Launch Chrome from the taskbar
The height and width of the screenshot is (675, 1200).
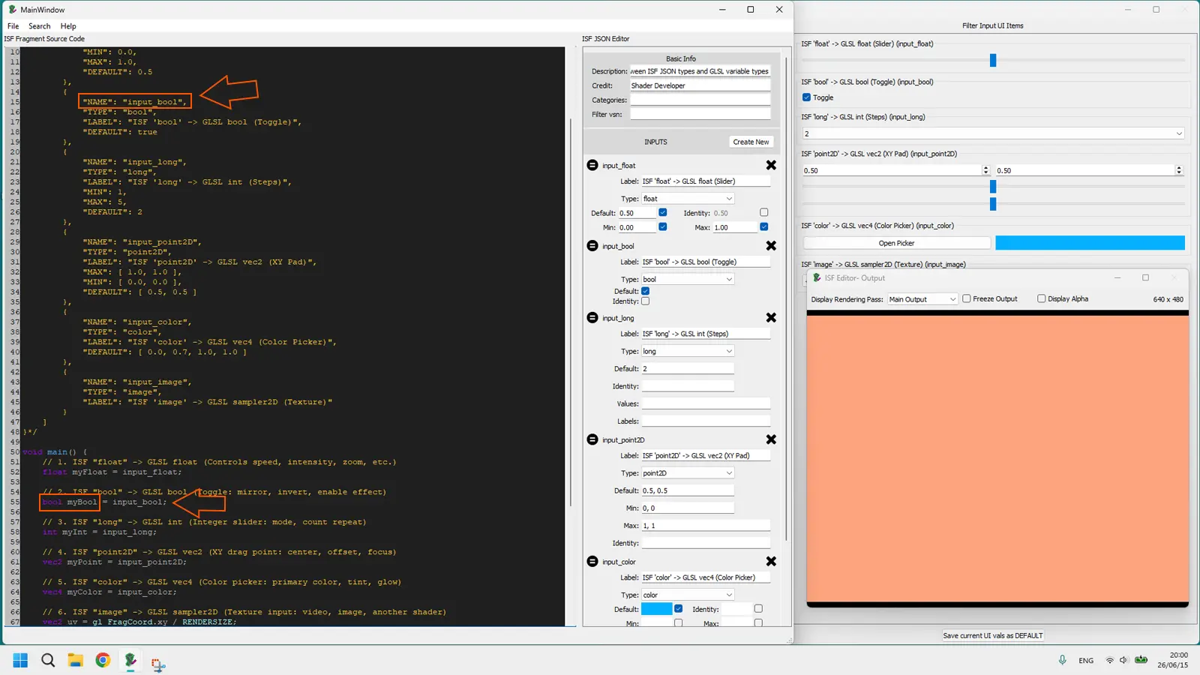coord(103,660)
